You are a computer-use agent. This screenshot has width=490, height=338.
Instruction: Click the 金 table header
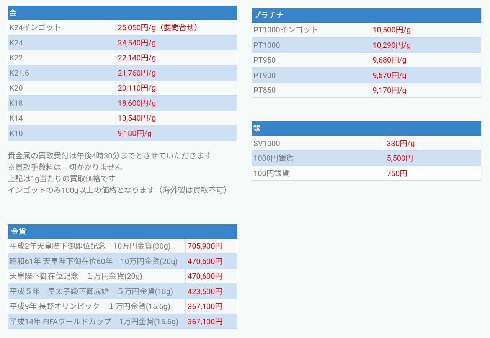point(122,13)
